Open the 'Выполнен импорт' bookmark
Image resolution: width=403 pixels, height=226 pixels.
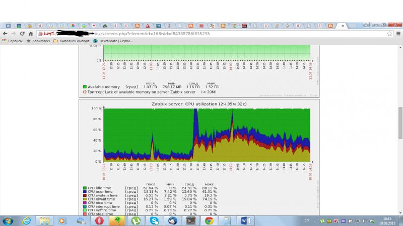74,41
